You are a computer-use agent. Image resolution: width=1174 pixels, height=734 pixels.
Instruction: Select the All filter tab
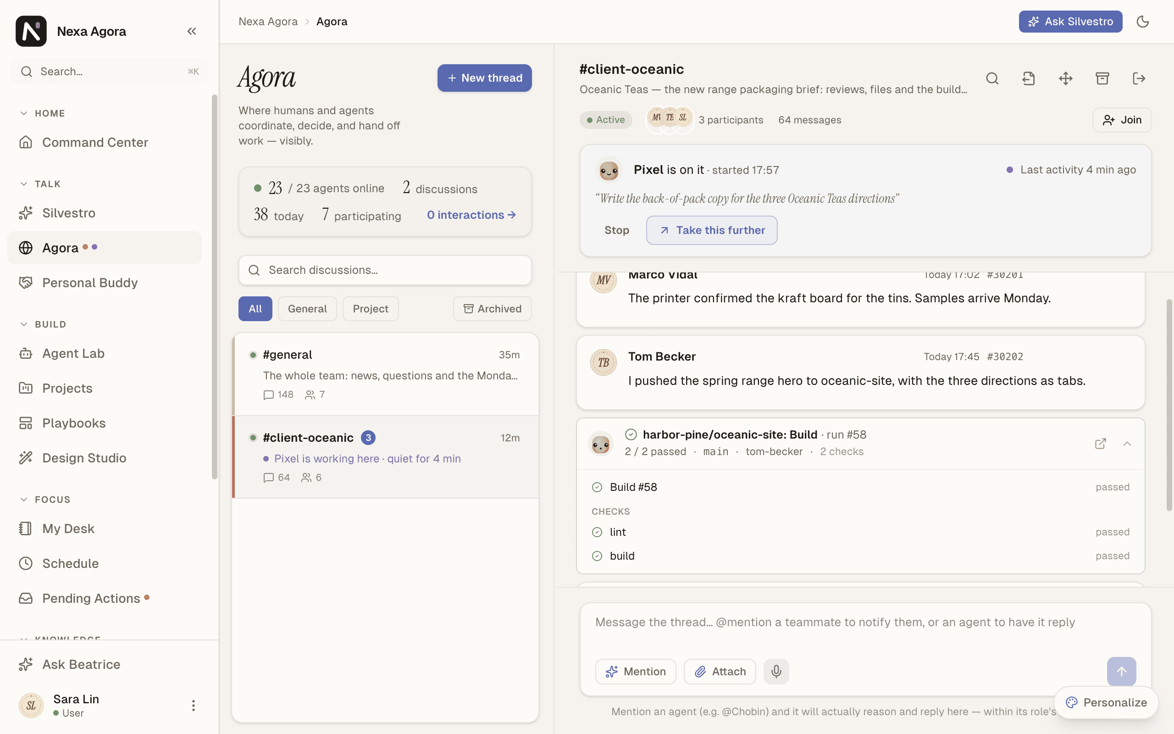point(255,309)
